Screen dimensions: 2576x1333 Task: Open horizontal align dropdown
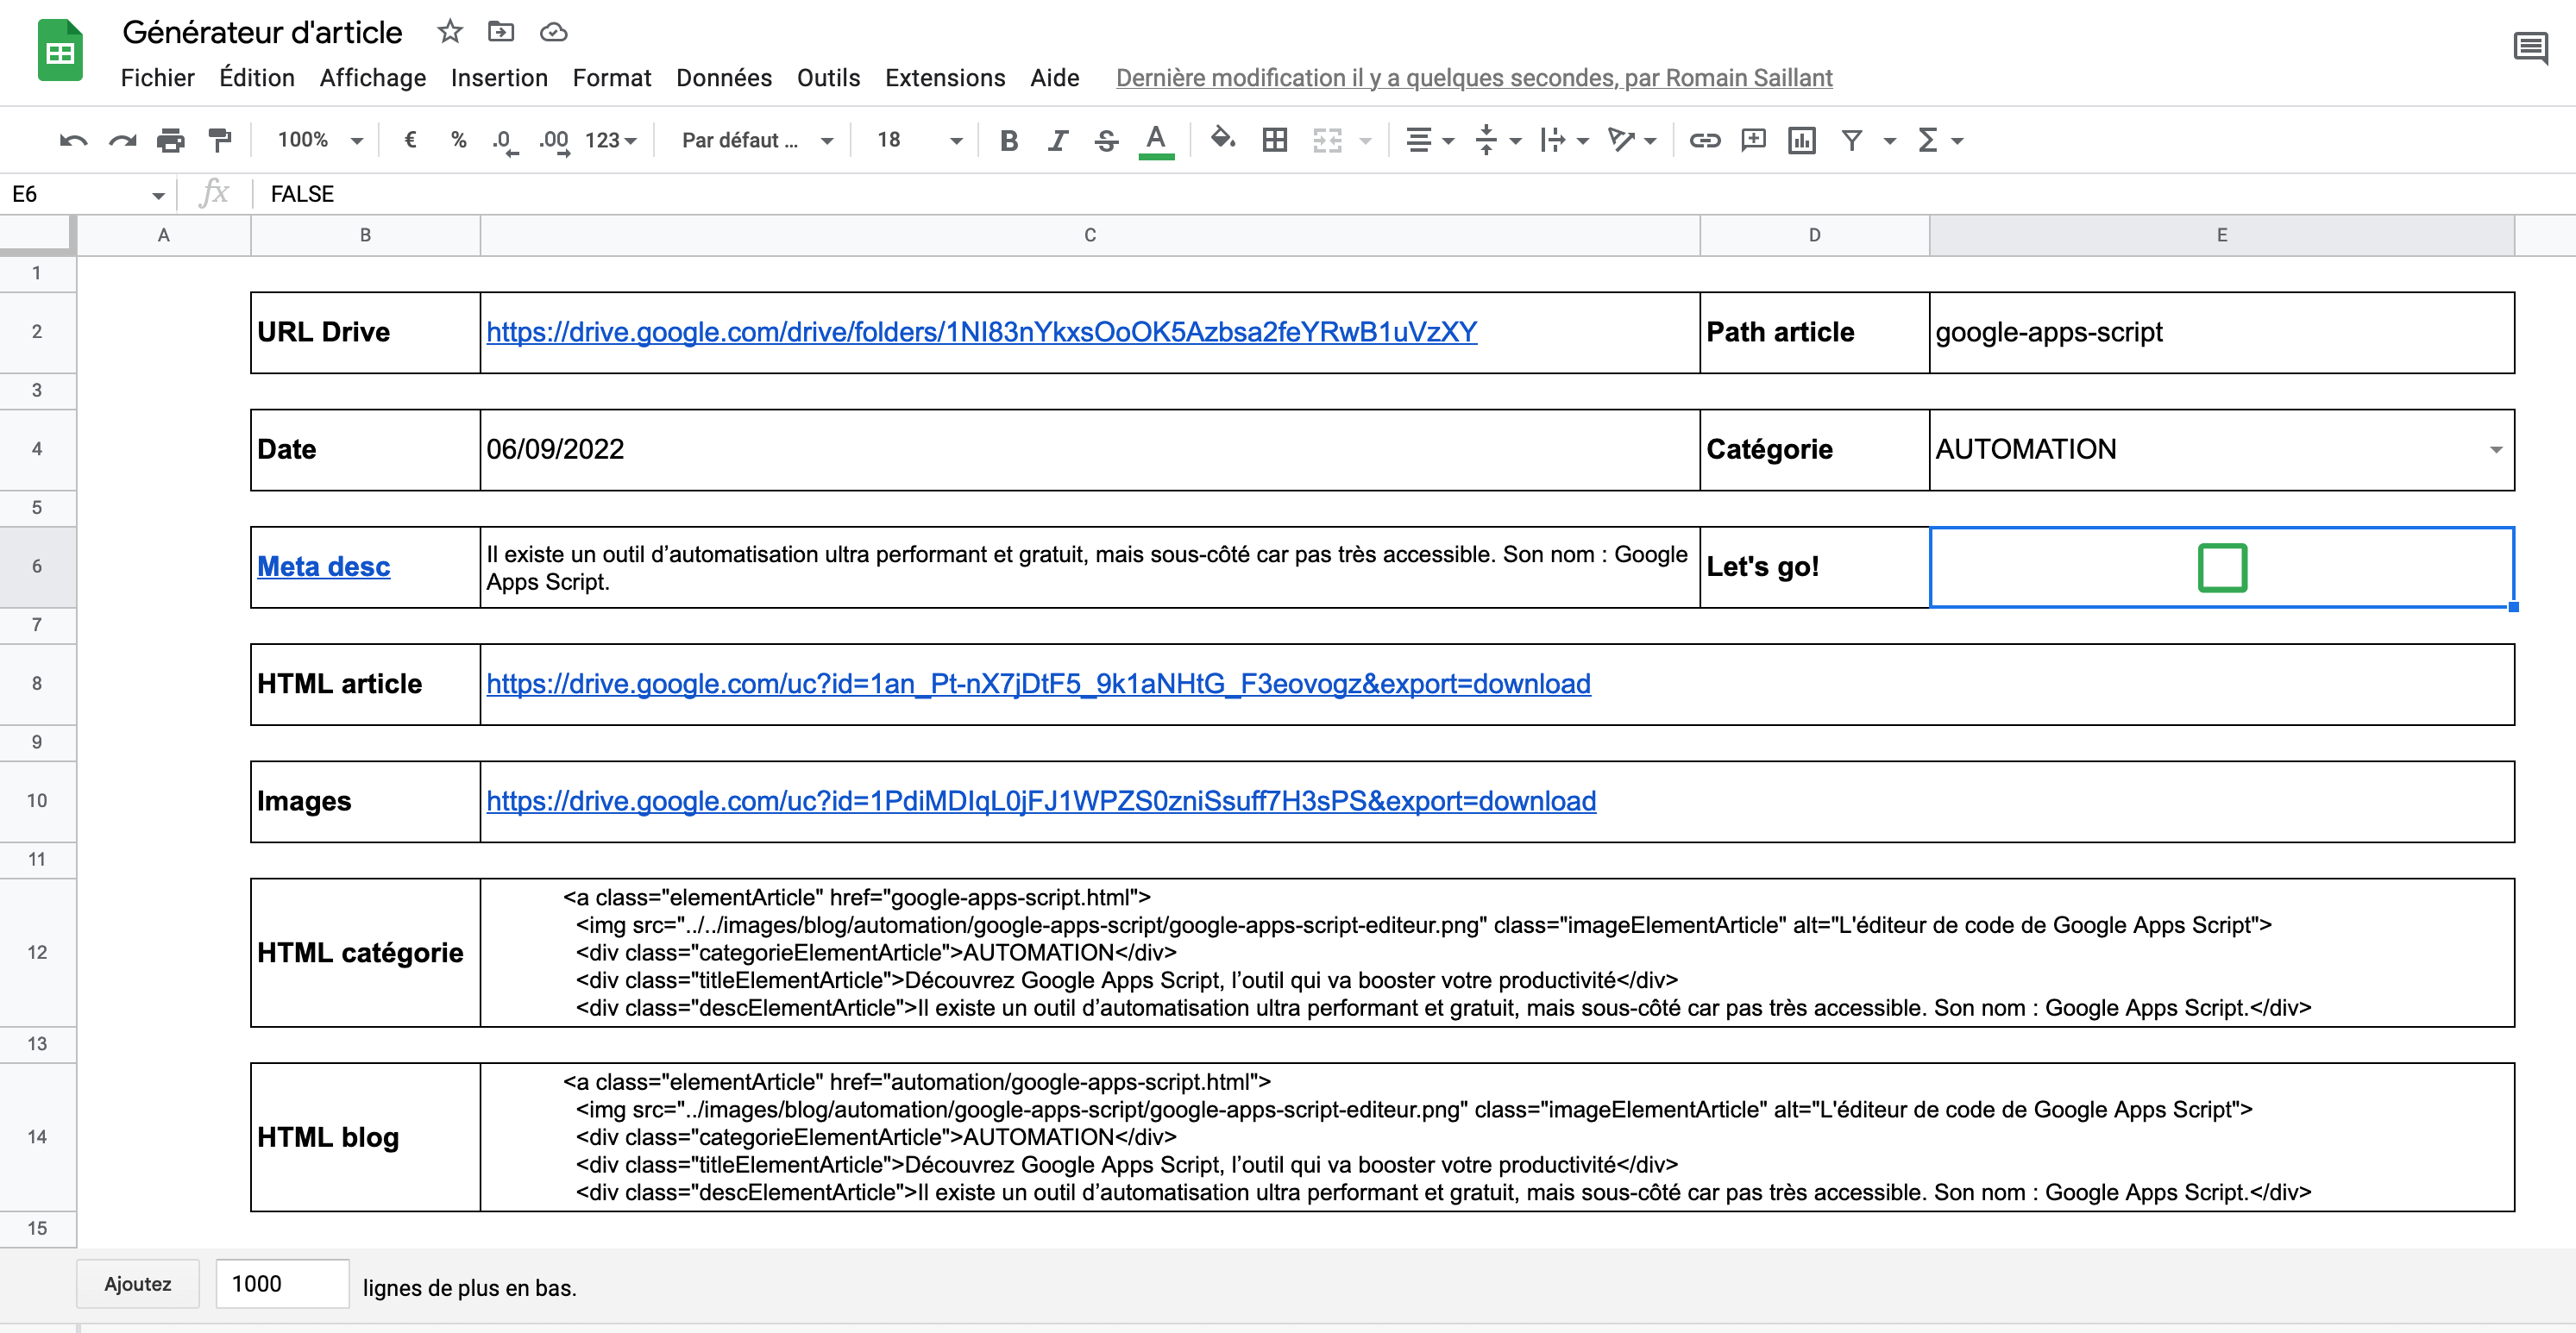tap(1429, 141)
